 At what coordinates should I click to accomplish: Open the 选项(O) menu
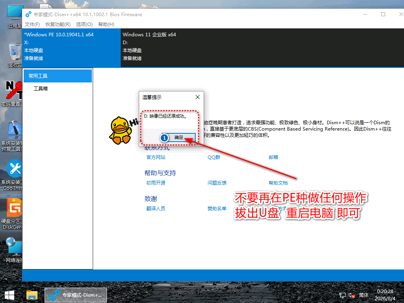(84, 24)
